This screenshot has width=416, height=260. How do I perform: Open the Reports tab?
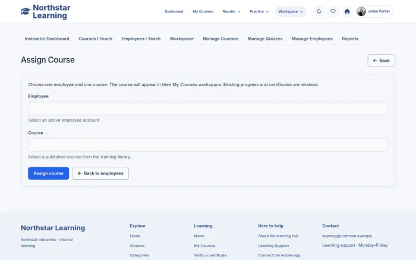coord(349,39)
